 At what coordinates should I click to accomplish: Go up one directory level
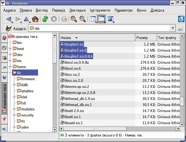(x=26, y=19)
